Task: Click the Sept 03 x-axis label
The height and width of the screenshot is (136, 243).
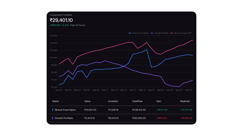Action: [68, 90]
